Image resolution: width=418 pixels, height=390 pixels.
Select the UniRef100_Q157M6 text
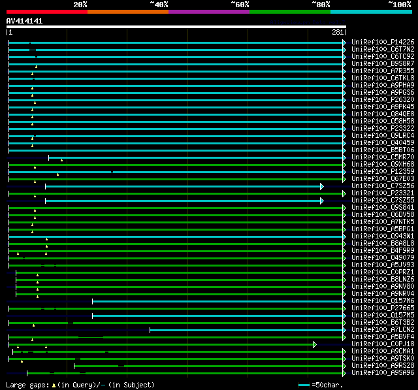click(383, 301)
